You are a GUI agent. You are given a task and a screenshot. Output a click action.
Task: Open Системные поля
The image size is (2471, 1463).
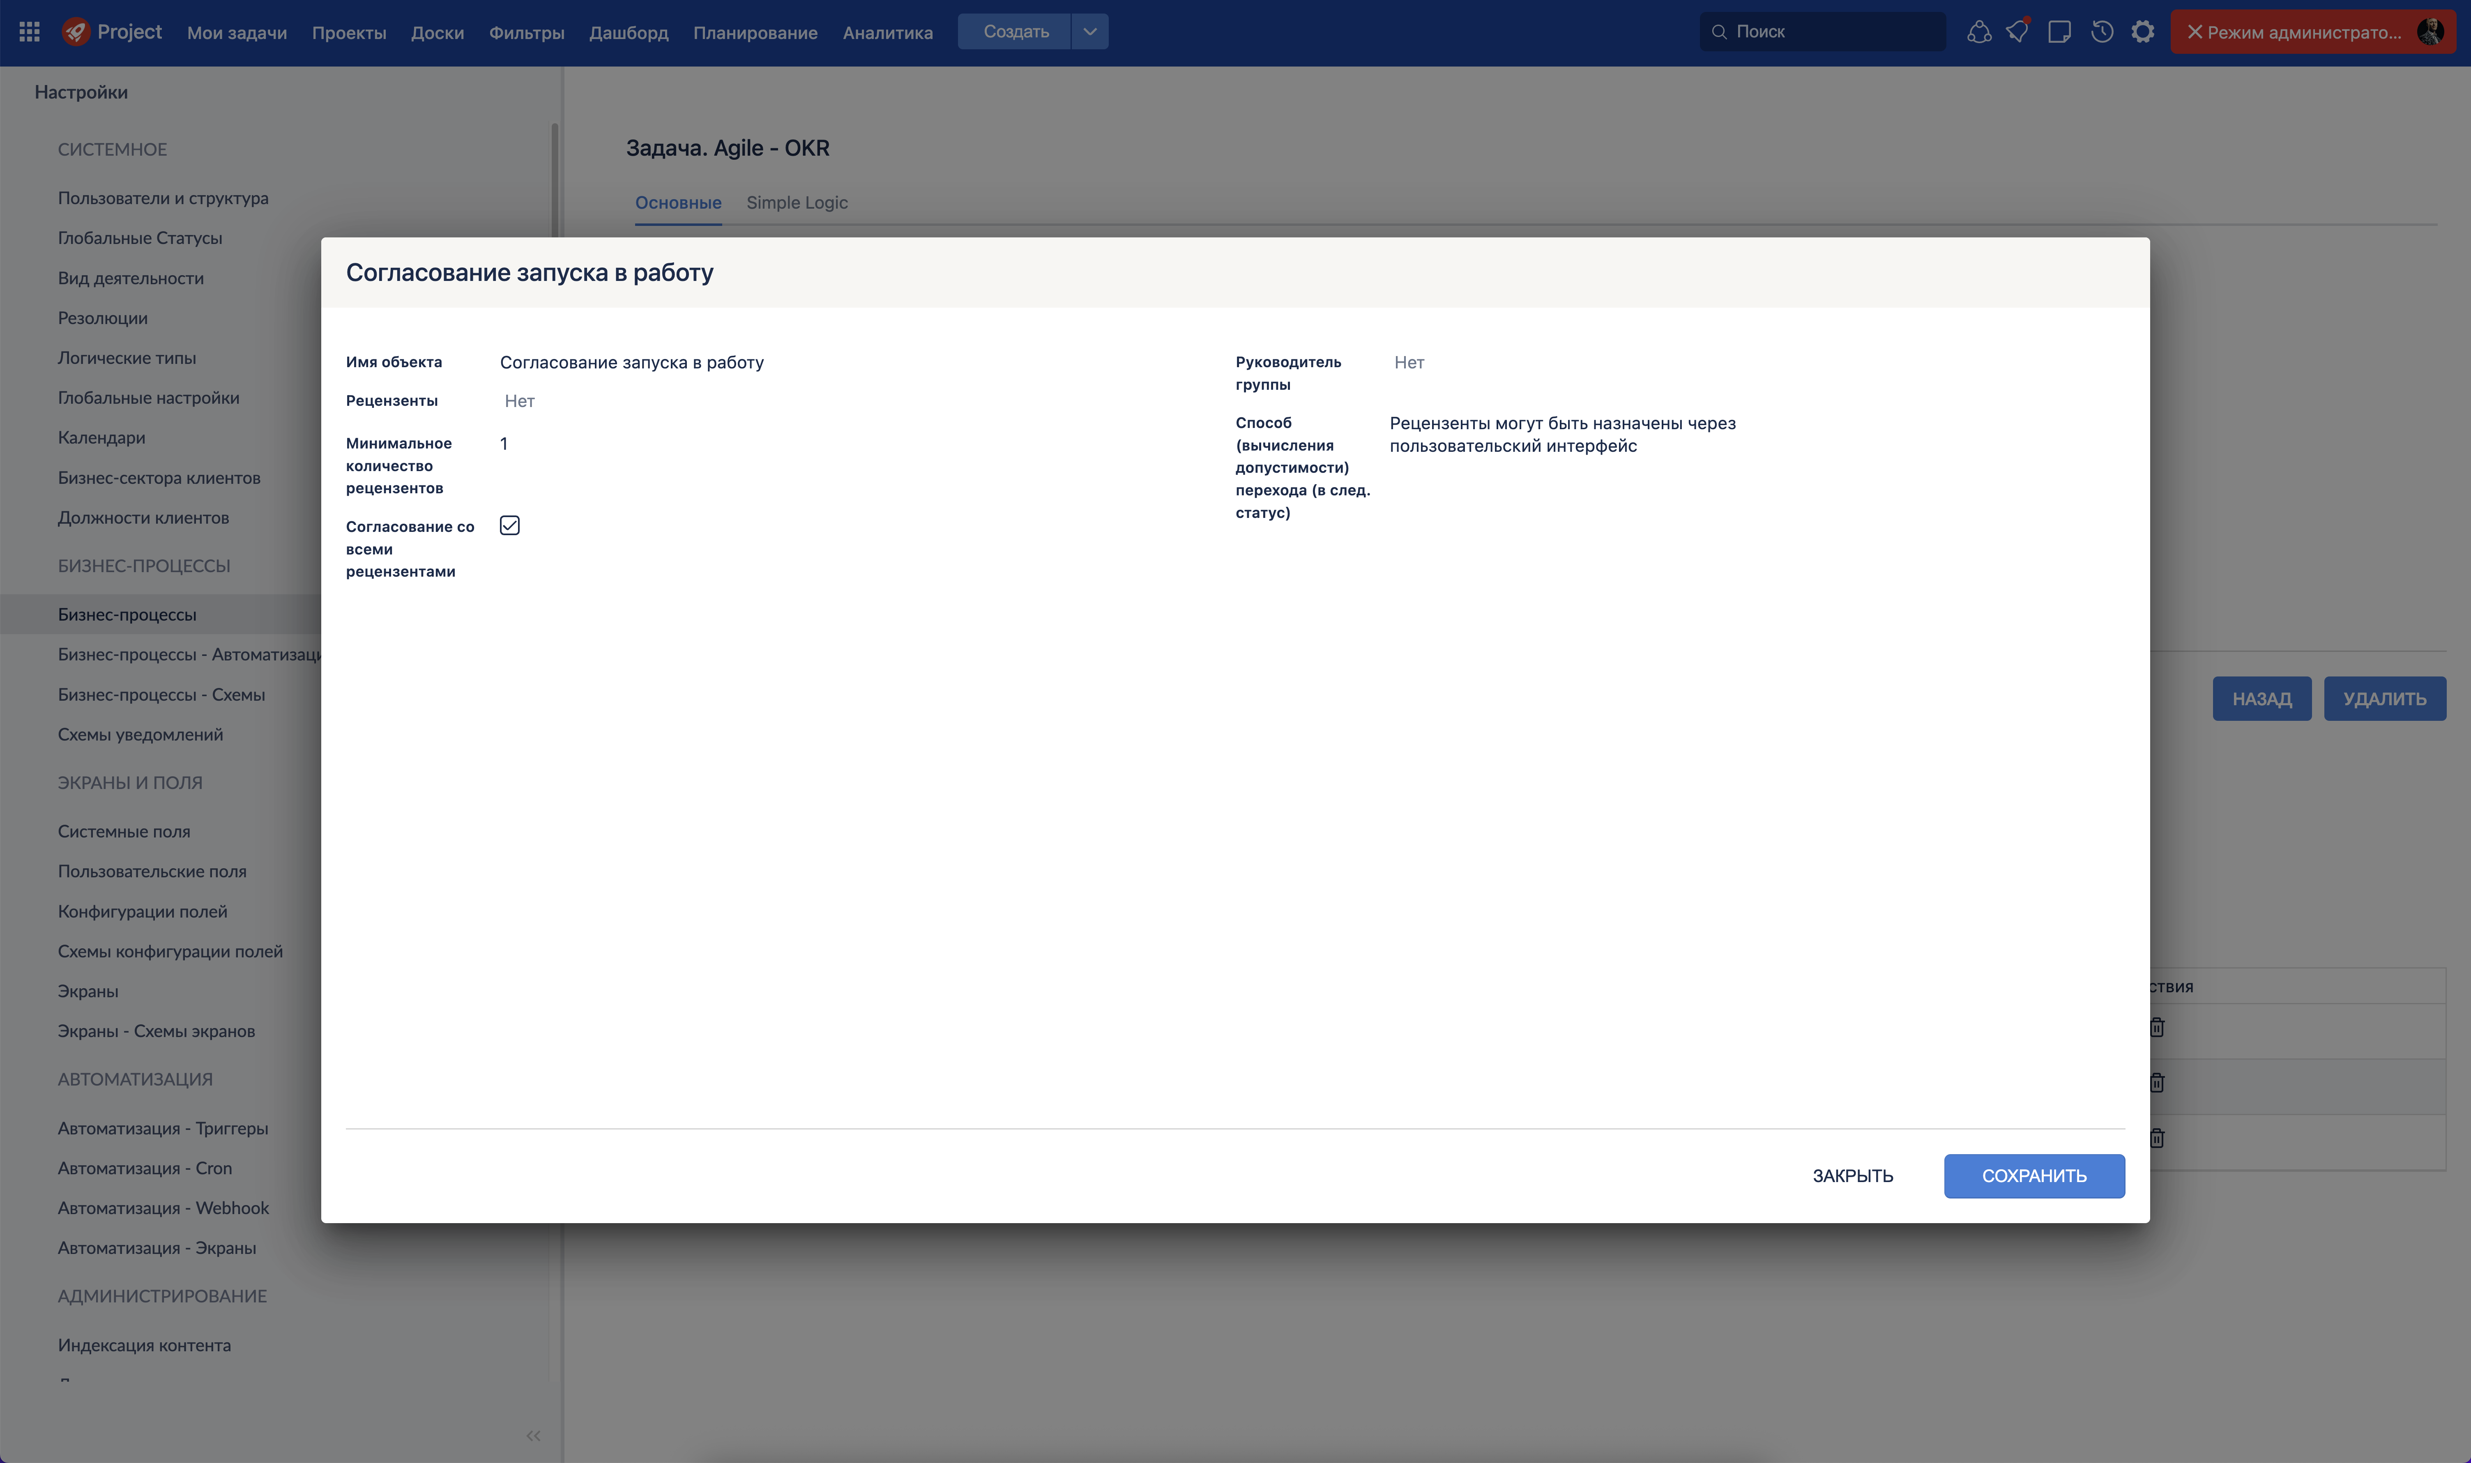click(124, 832)
